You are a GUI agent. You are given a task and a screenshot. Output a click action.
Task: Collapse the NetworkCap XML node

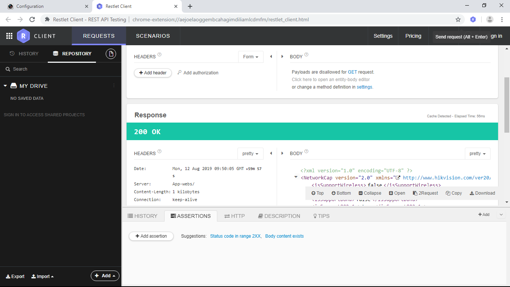coord(296,177)
